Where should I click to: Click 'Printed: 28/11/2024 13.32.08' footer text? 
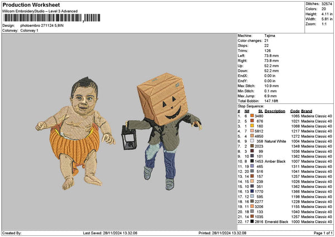pos(222,233)
